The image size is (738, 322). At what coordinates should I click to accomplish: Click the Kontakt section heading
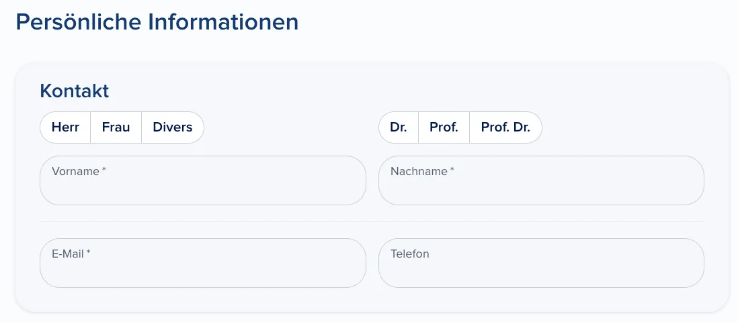pyautogui.click(x=75, y=91)
